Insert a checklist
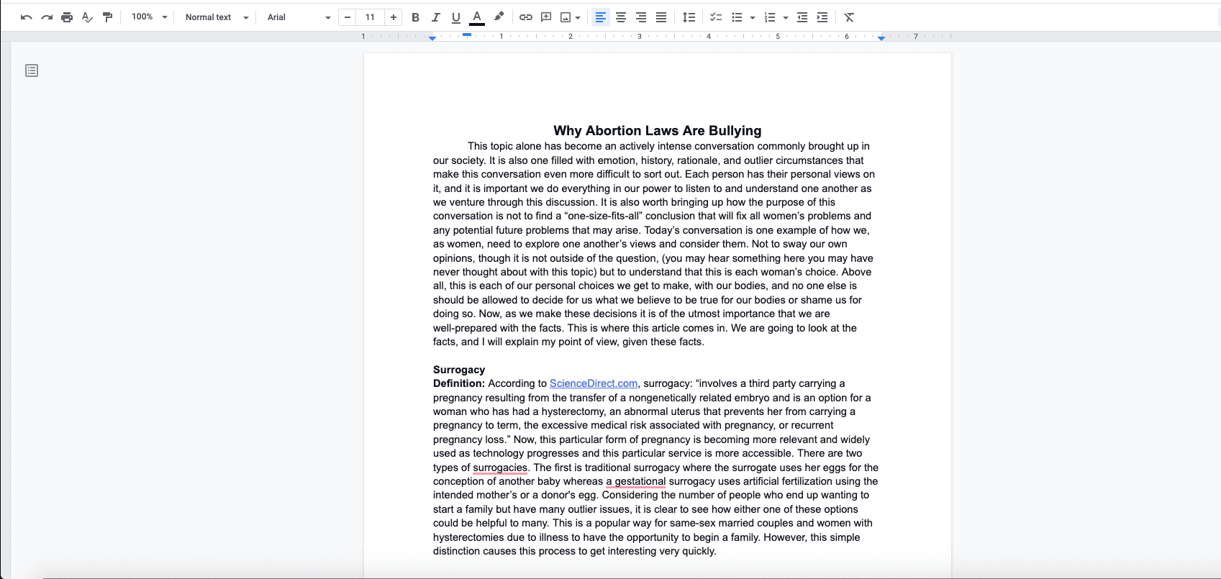 tap(716, 17)
